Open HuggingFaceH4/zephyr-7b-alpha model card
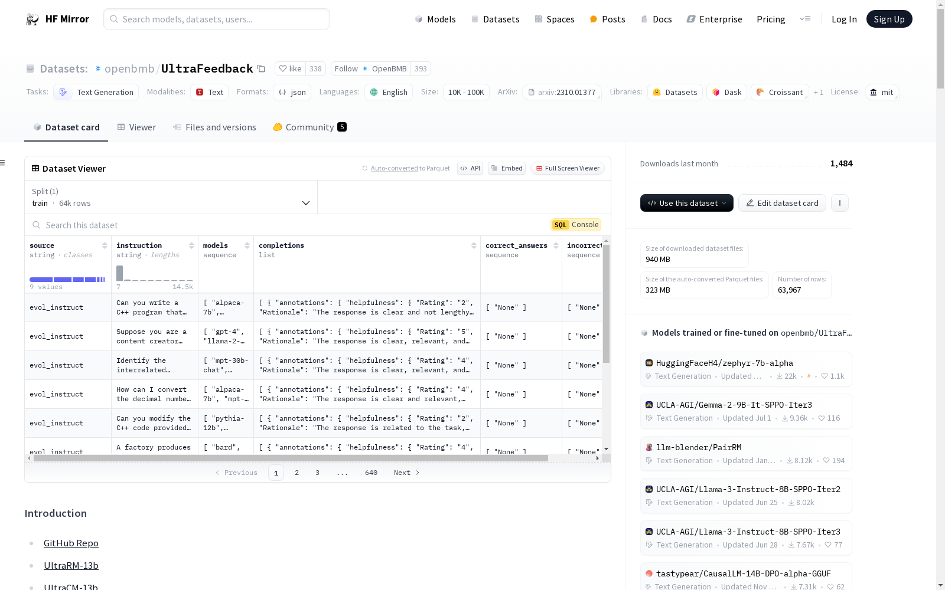The height and width of the screenshot is (590, 945). pyautogui.click(x=746, y=369)
